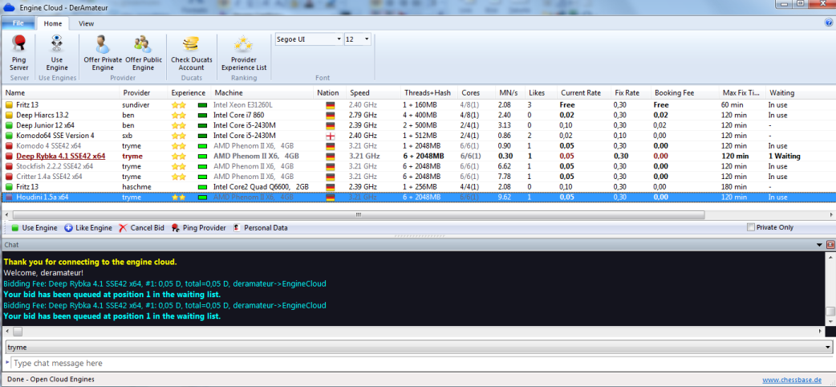The image size is (836, 387).
Task: Select the Critter 1.4a SSE42 x64 row
Action: [x=418, y=177]
